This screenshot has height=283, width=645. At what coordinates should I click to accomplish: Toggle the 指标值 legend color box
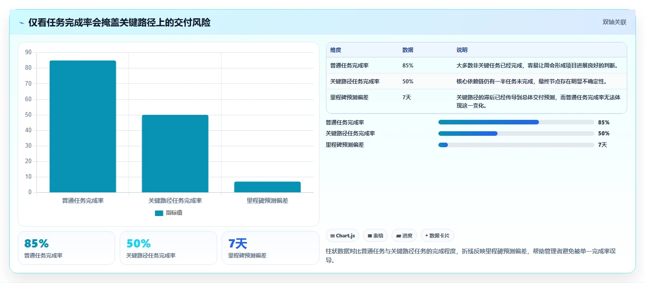[159, 213]
